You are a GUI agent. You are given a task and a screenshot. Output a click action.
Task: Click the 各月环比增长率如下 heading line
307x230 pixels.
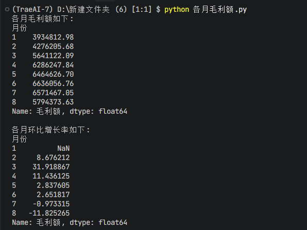tap(50, 130)
